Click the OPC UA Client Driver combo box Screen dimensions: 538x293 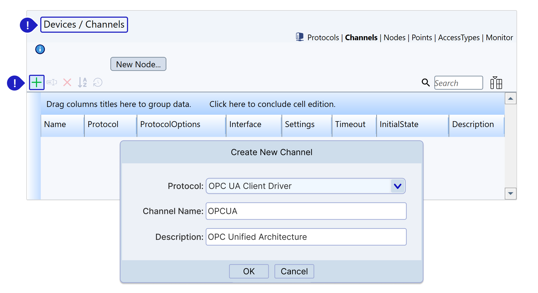306,186
